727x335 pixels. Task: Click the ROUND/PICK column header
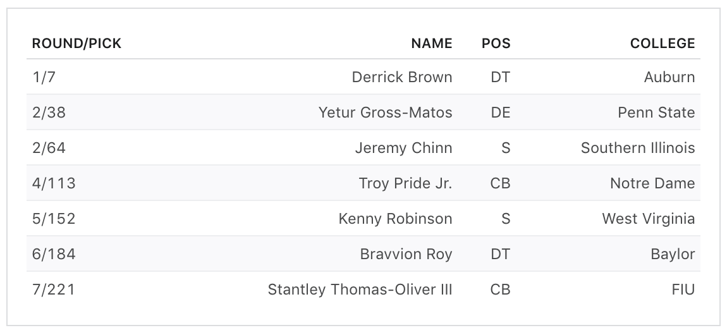coord(76,44)
